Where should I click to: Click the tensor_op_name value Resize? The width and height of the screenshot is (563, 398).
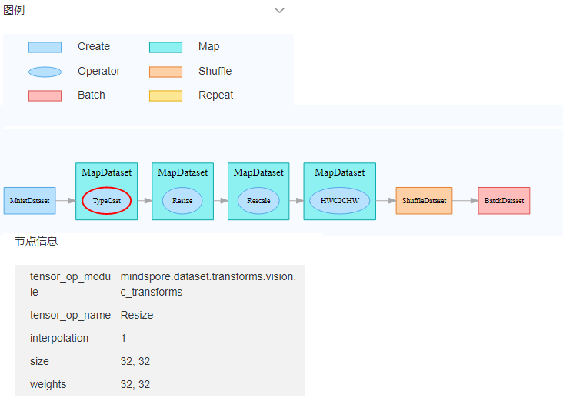137,315
